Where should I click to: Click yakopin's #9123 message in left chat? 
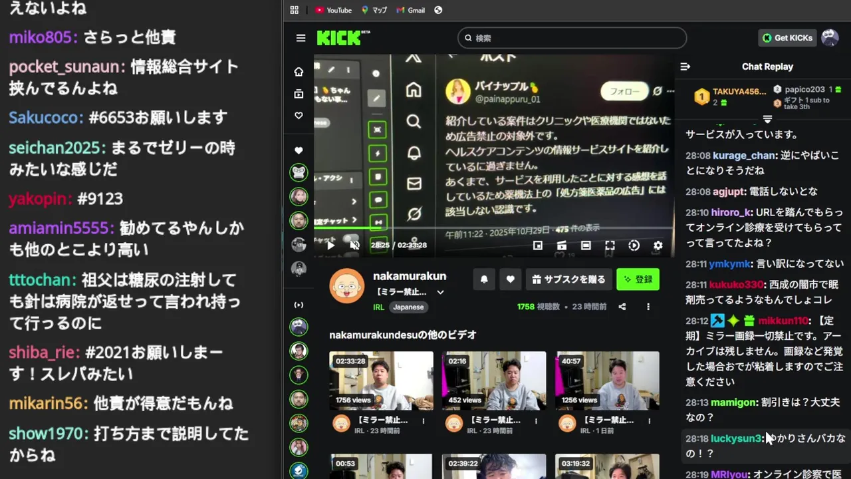100,198
